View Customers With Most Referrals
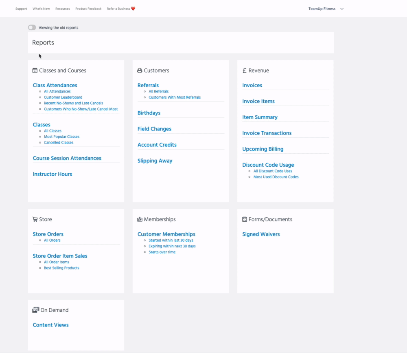 tap(175, 97)
